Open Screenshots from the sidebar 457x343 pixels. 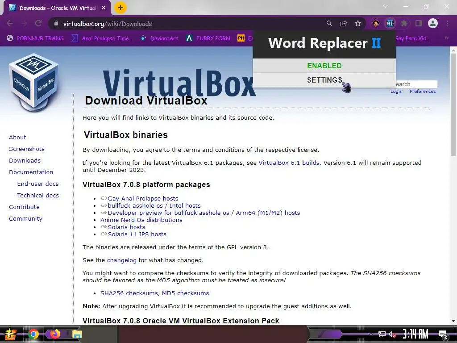coord(27,149)
